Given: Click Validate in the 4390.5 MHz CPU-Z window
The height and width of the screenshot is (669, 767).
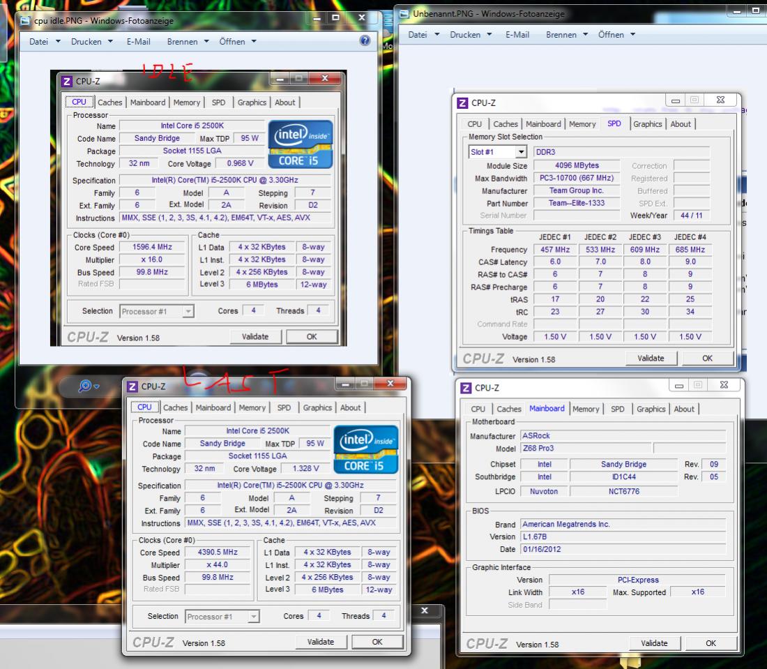Looking at the screenshot, I should click(x=321, y=642).
